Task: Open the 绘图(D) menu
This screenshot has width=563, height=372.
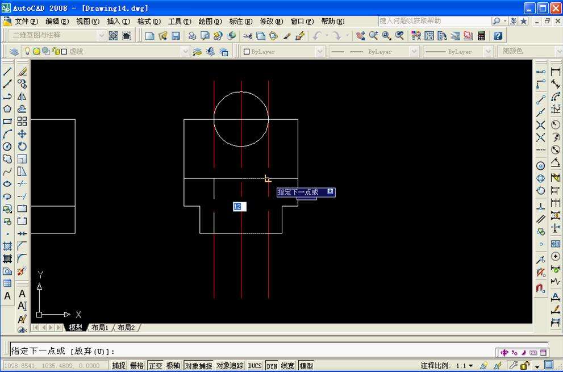Action: [x=210, y=22]
